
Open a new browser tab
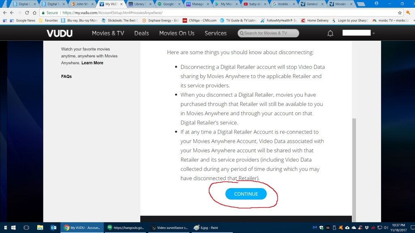(x=360, y=4)
